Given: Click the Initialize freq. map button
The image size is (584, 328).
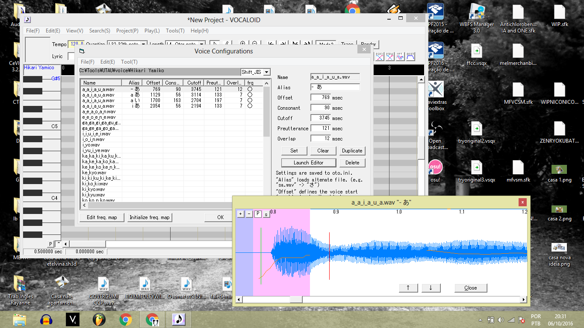Looking at the screenshot, I should pos(150,217).
